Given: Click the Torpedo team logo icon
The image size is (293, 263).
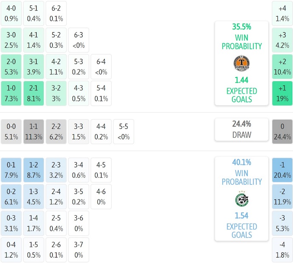Looking at the screenshot, I should pyautogui.click(x=242, y=63).
